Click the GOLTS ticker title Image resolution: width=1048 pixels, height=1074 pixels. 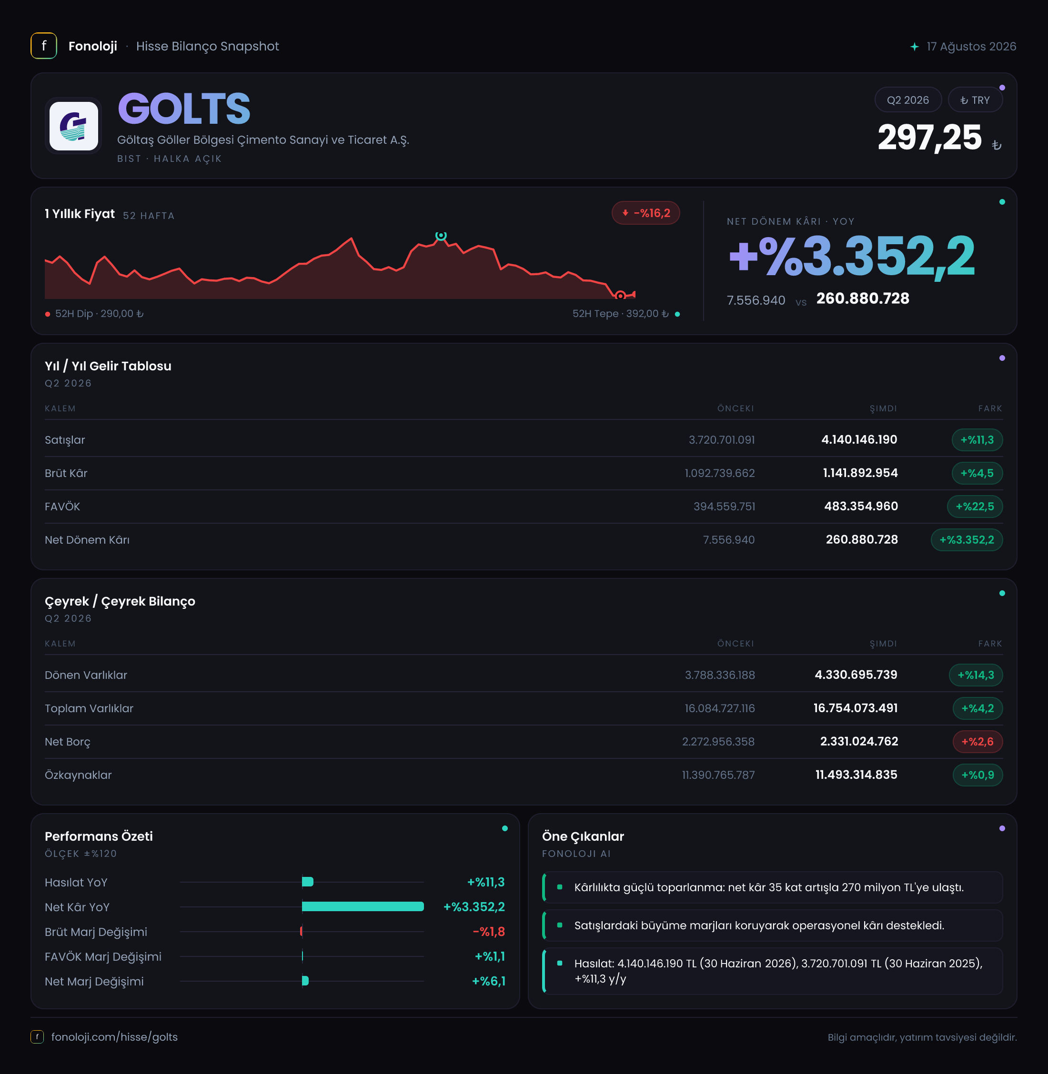point(184,109)
